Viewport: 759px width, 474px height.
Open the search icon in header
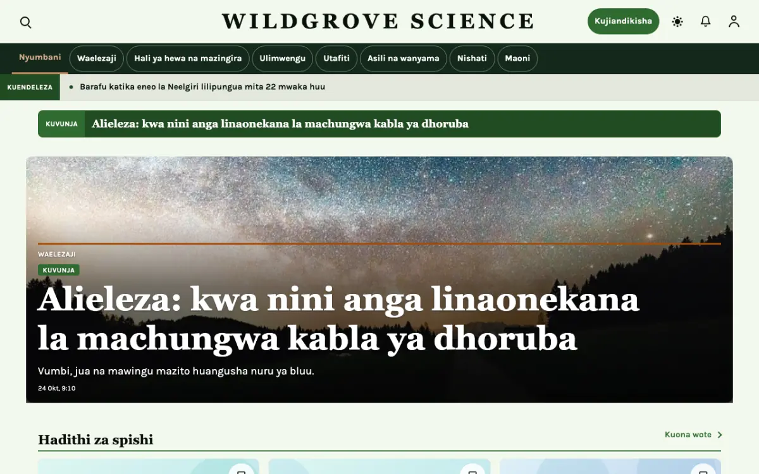pos(26,22)
